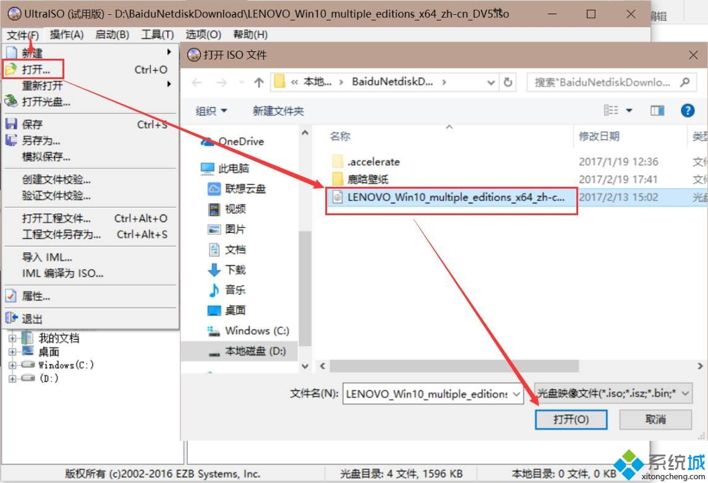The height and width of the screenshot is (483, 708).
Task: Choose 工程文件另存为... menu entry
Action: pos(90,234)
